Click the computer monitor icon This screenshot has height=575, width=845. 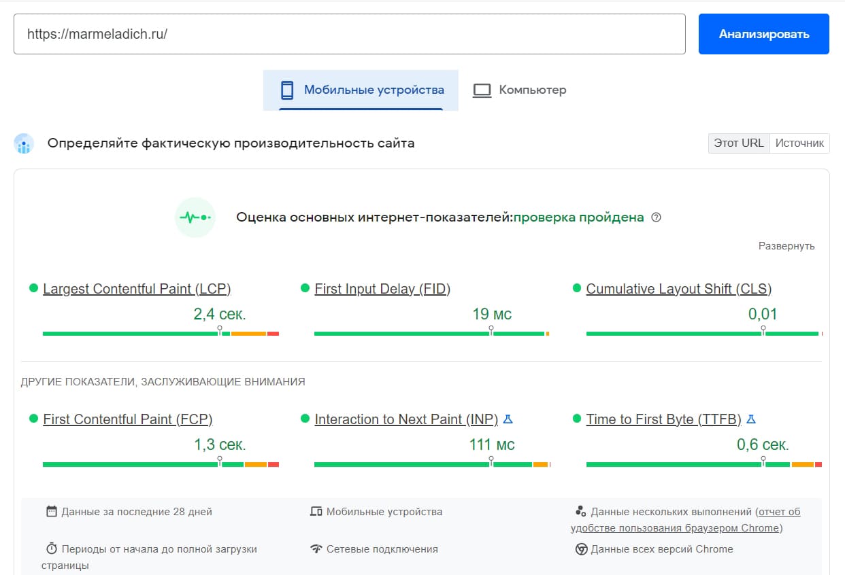point(482,90)
